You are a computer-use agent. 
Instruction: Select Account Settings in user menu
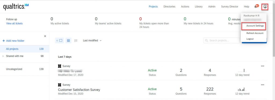(x=255, y=26)
